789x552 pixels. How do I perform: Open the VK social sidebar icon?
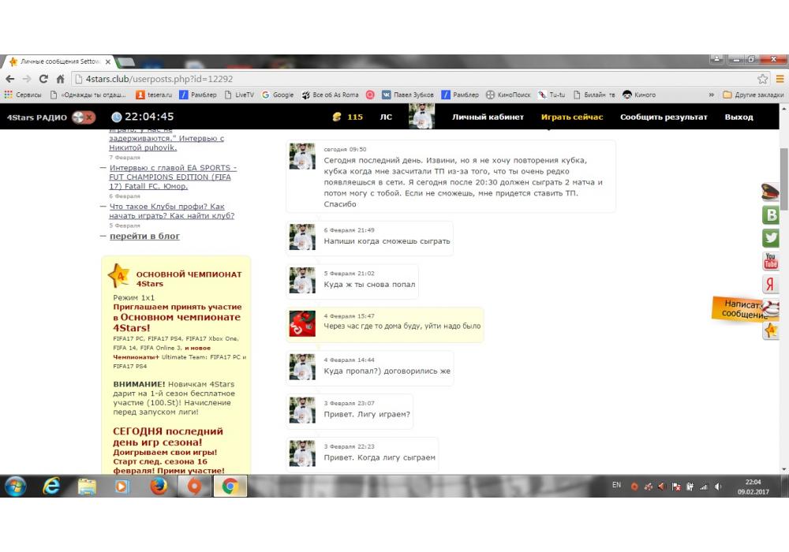coord(771,215)
